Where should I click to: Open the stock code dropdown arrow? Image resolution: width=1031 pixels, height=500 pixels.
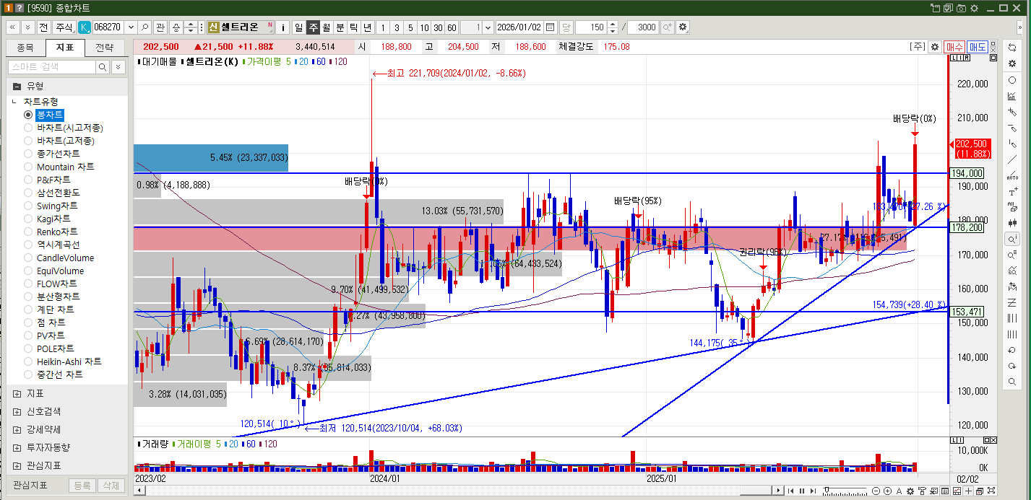(x=130, y=27)
